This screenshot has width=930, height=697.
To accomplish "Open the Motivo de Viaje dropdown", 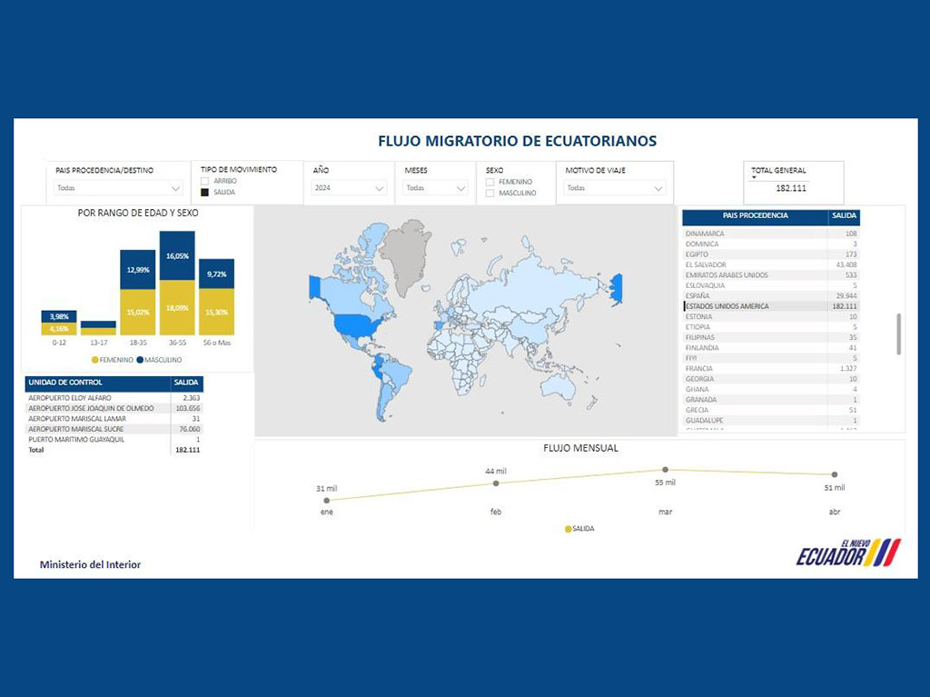I will [615, 188].
